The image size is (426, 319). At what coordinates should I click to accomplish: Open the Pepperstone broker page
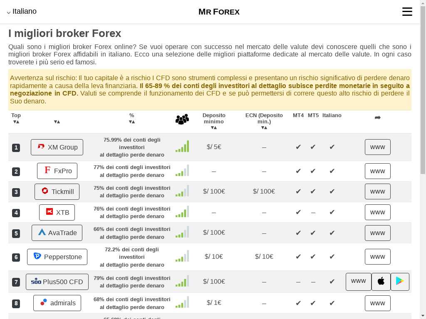[x=57, y=257]
